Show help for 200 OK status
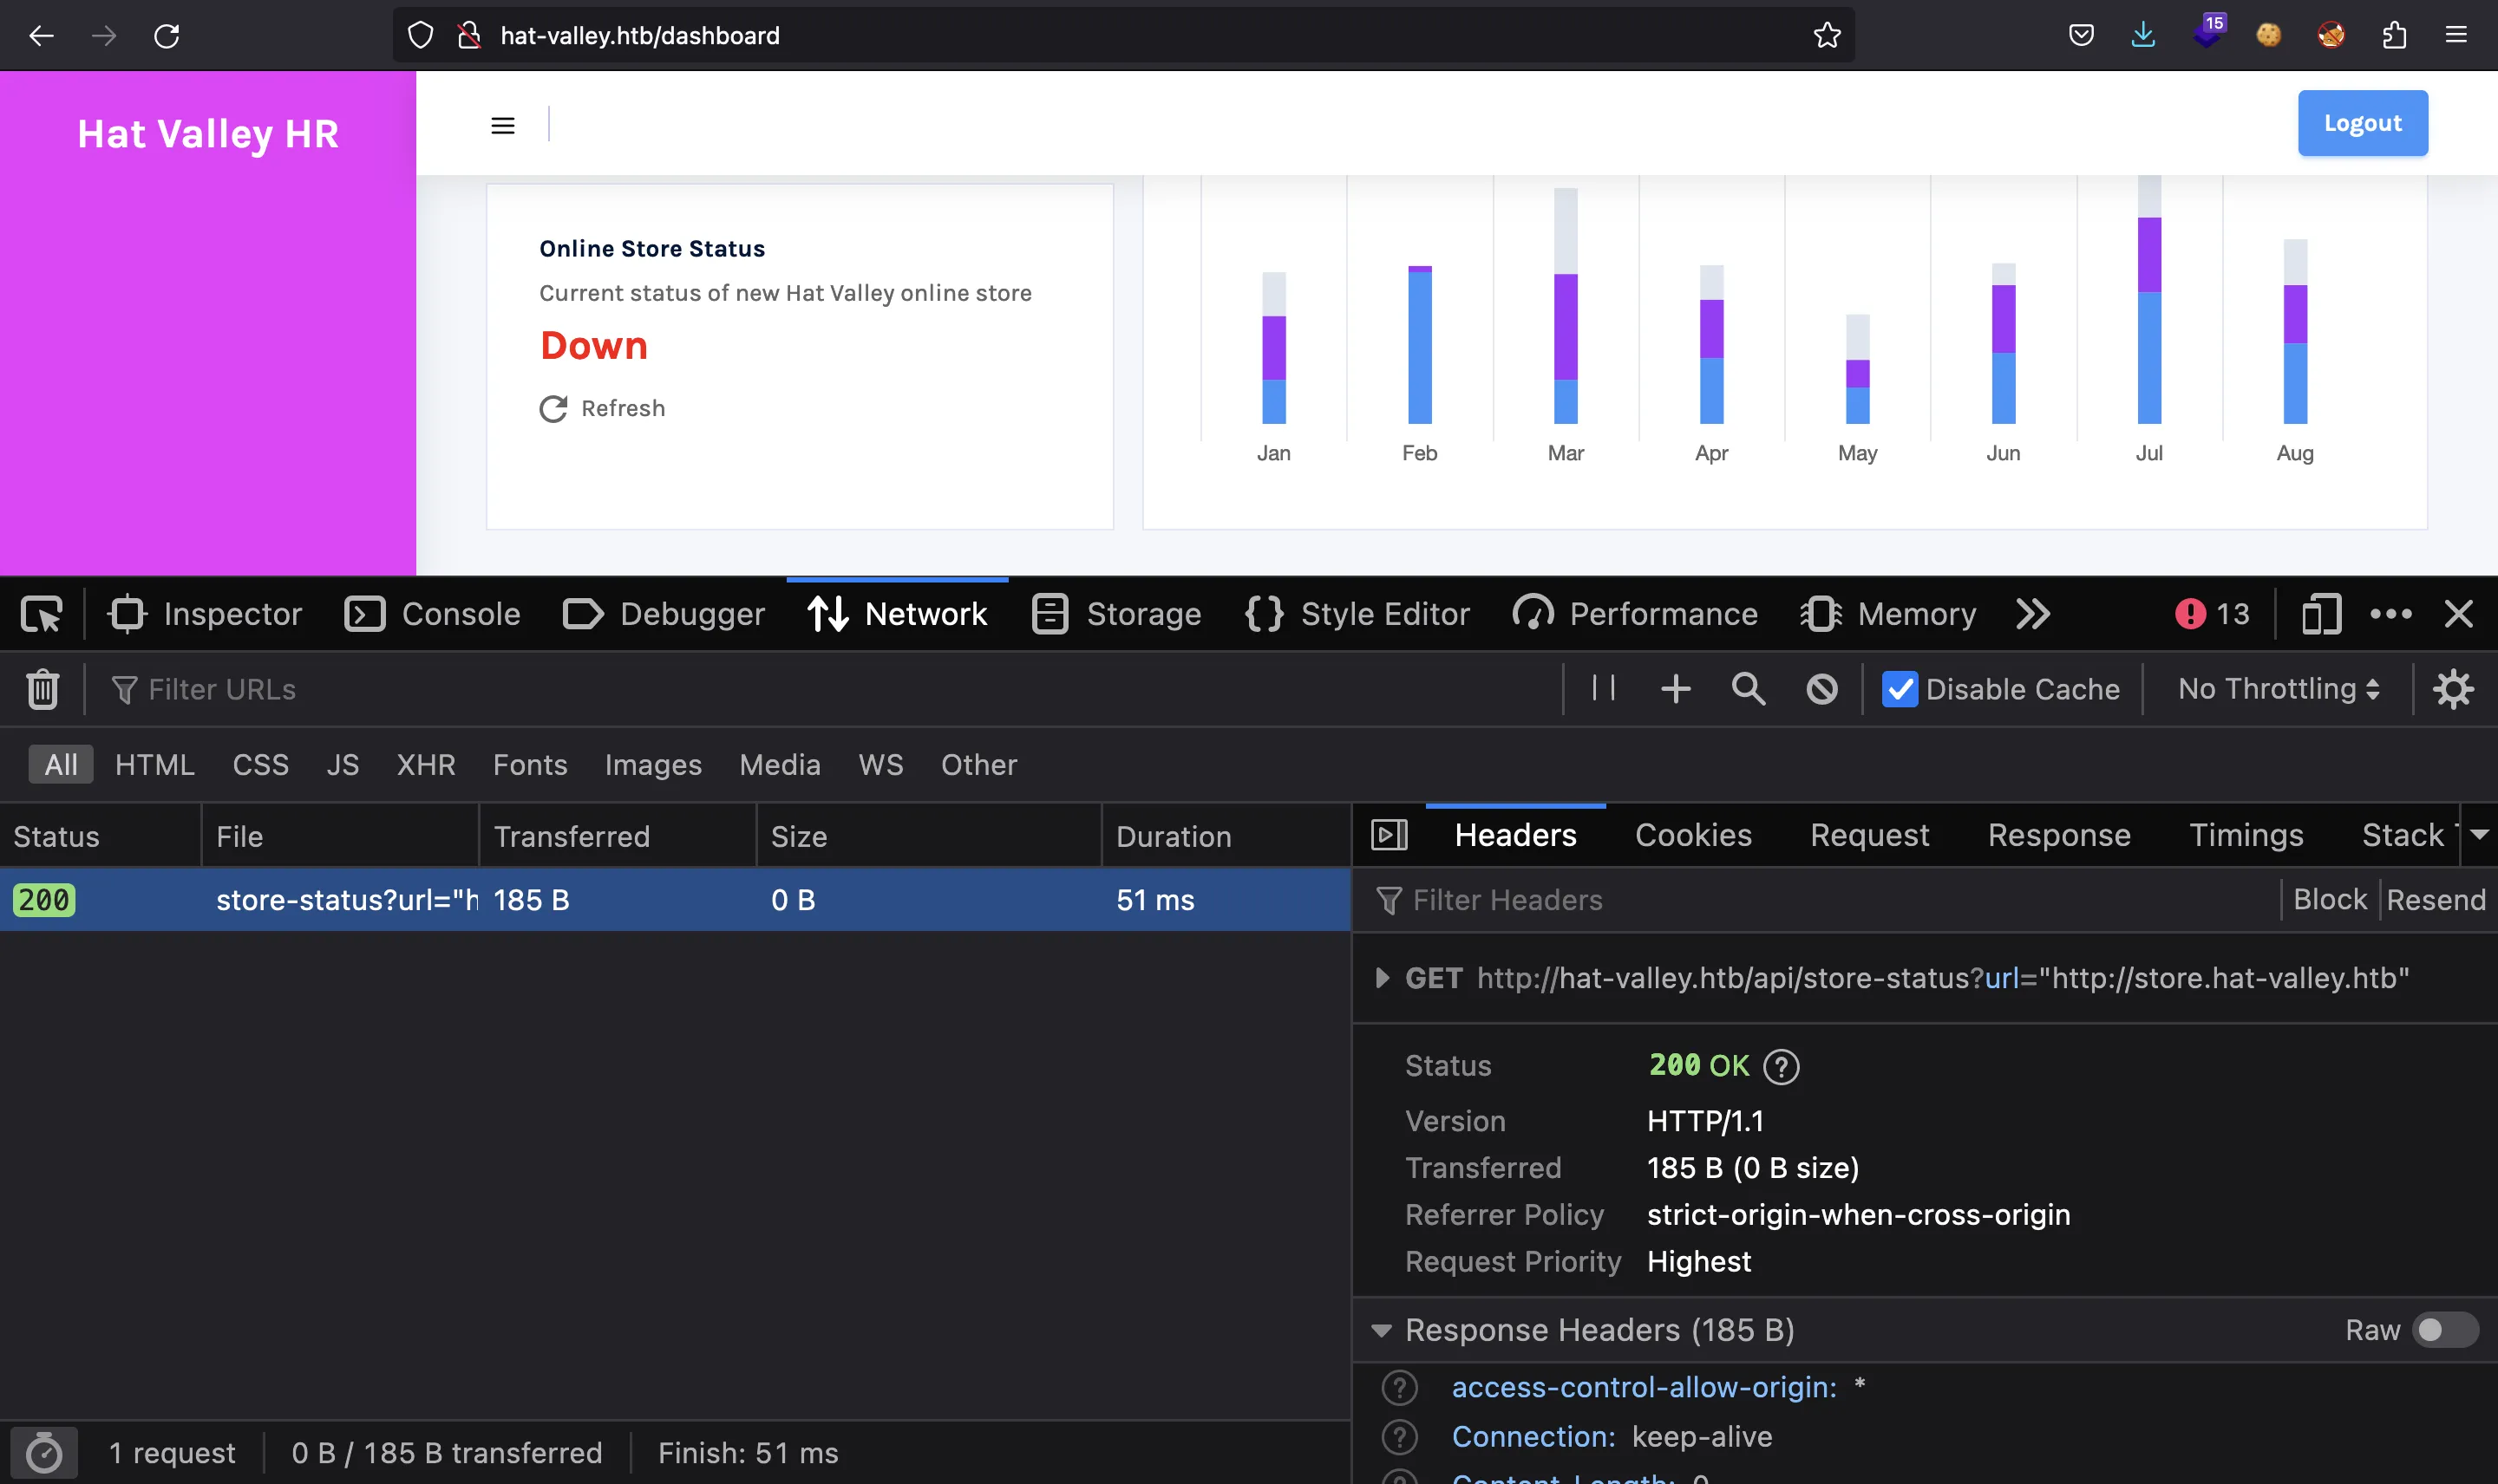This screenshot has width=2498, height=1484. click(1781, 1066)
